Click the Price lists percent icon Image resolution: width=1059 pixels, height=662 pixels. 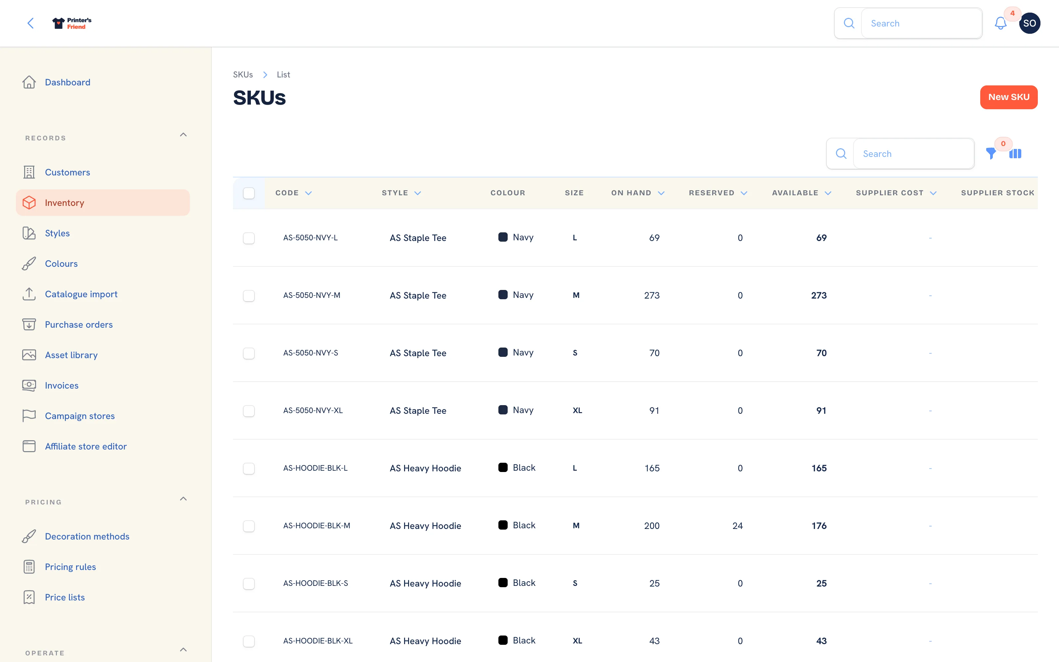[x=29, y=597]
